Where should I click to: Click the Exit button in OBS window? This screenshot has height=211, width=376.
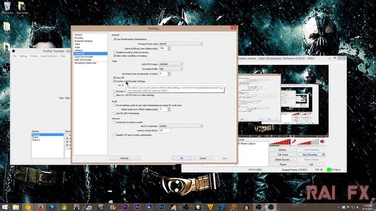click(x=311, y=165)
